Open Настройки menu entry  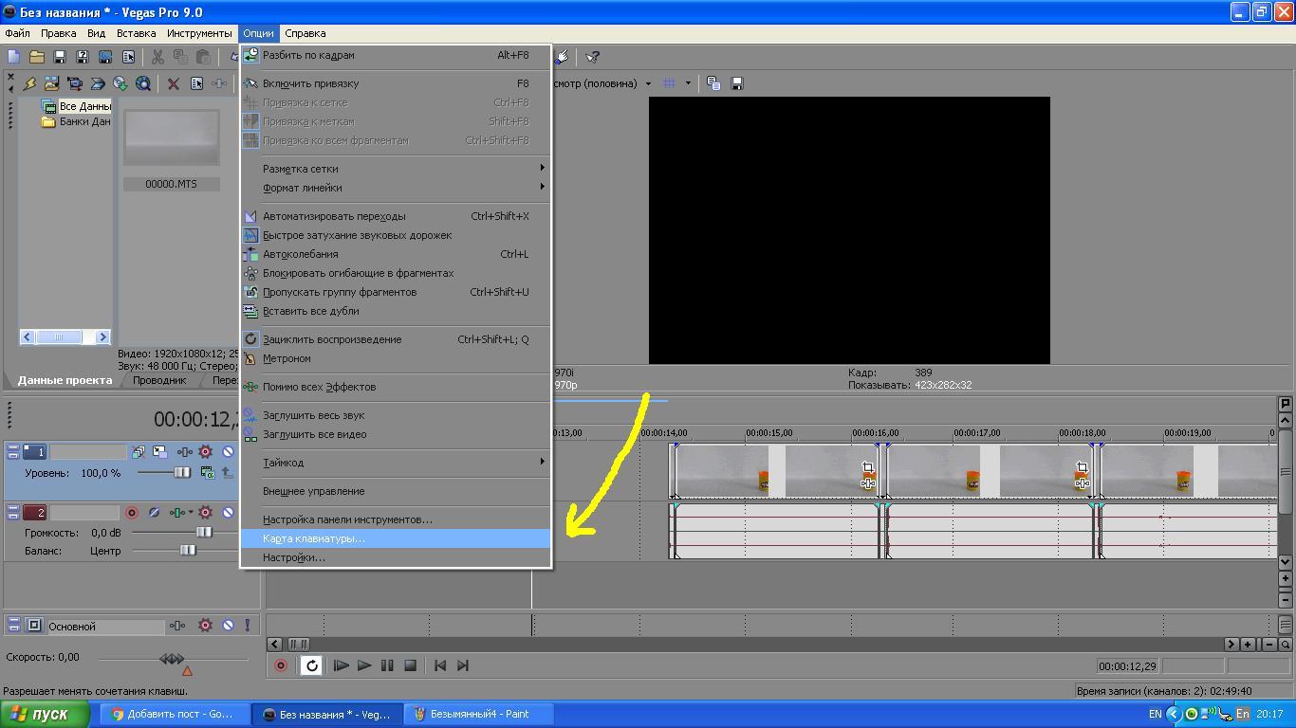(395, 557)
